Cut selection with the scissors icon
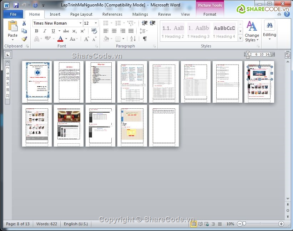Image resolution: width=293 pixels, height=231 pixels. [x=24, y=23]
